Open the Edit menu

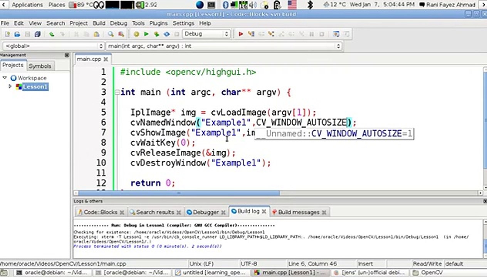point(19,23)
